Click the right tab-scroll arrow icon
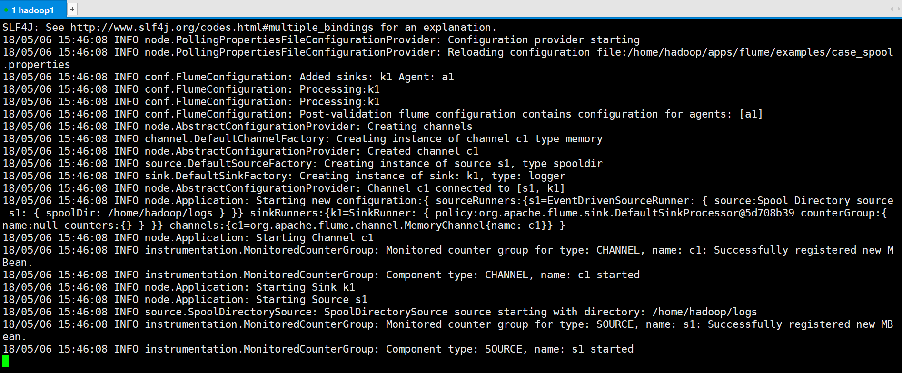 pos(898,9)
